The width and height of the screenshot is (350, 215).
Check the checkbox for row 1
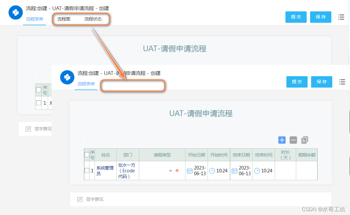pos(86,170)
